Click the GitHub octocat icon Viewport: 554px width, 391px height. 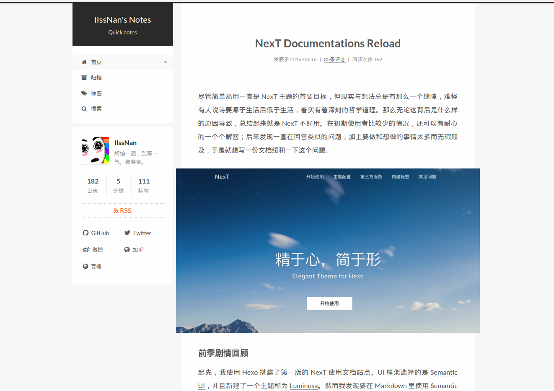click(85, 233)
